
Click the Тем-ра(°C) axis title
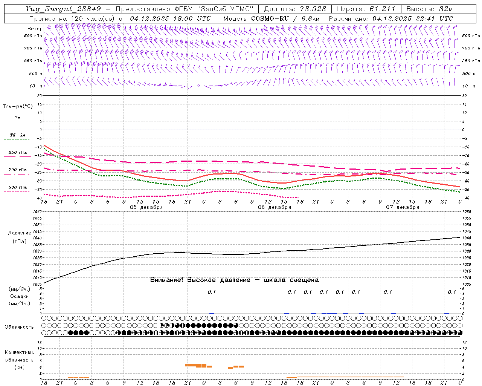pyautogui.click(x=18, y=107)
